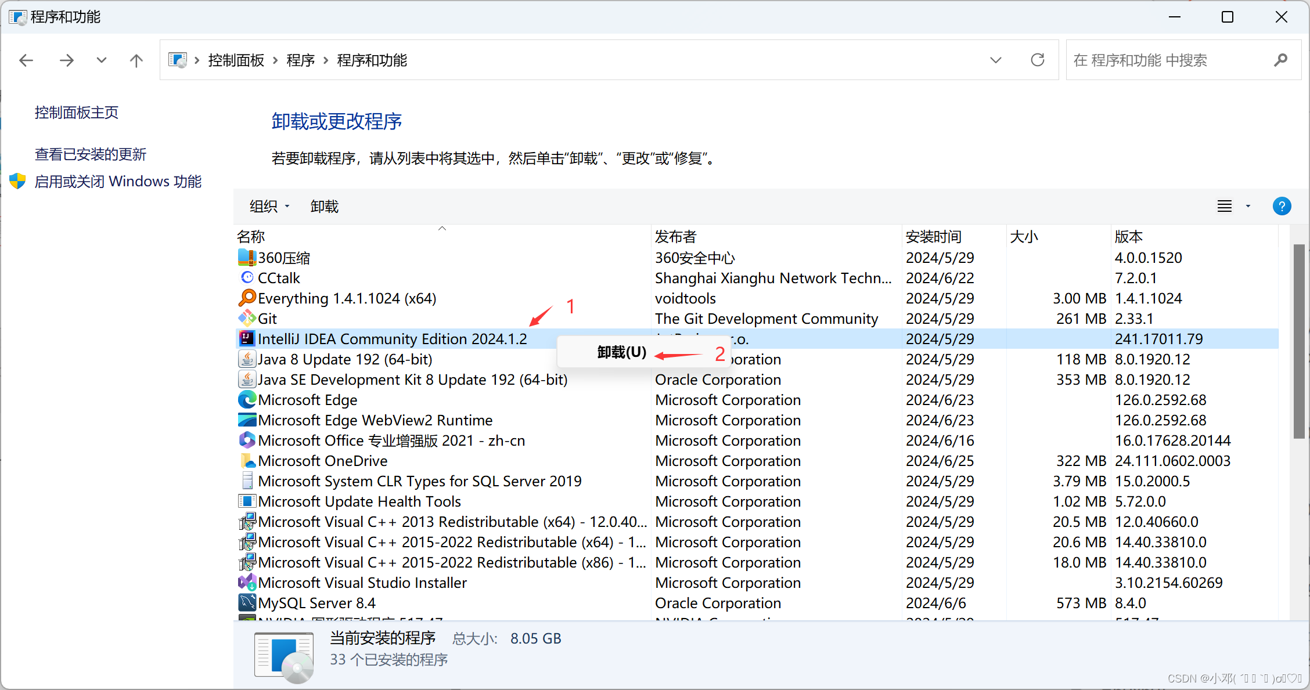Select the Everything search tool icon
Viewport: 1310px width, 690px height.
pos(247,298)
